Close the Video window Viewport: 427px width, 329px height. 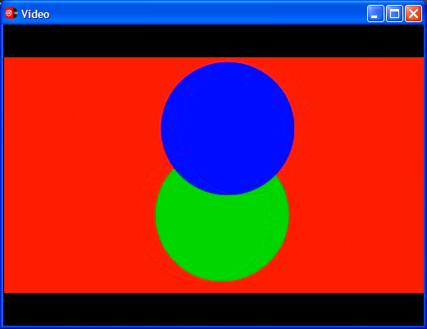413,13
